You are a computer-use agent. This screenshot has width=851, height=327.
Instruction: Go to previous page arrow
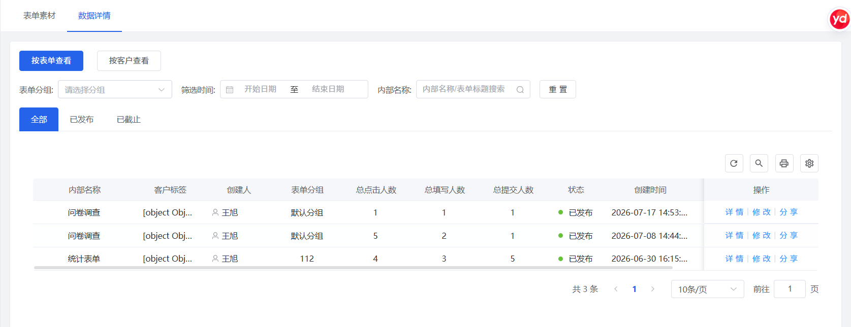pyautogui.click(x=616, y=289)
